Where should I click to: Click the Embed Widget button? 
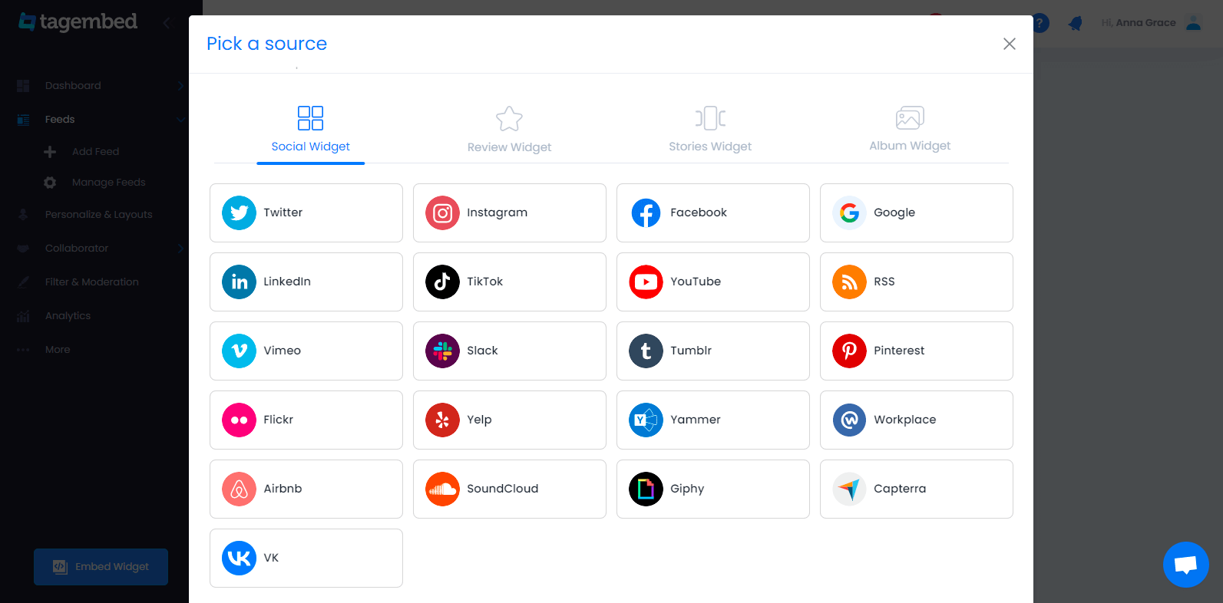coord(101,567)
